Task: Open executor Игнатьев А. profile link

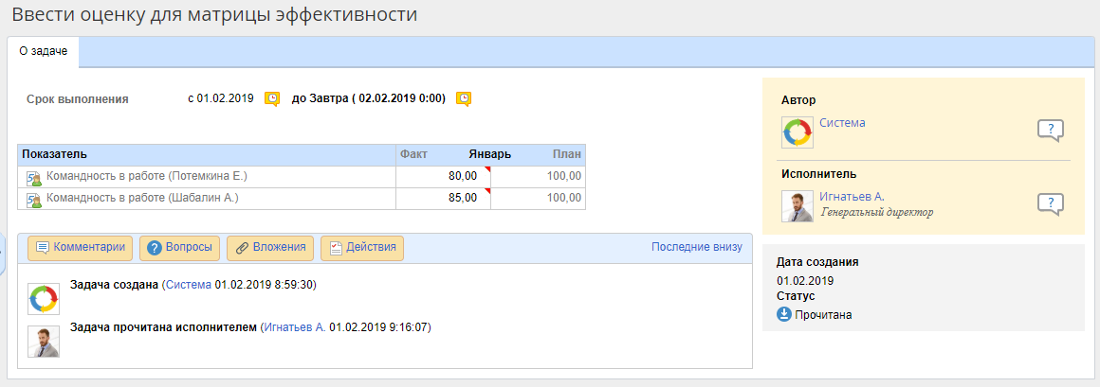Action: [852, 196]
